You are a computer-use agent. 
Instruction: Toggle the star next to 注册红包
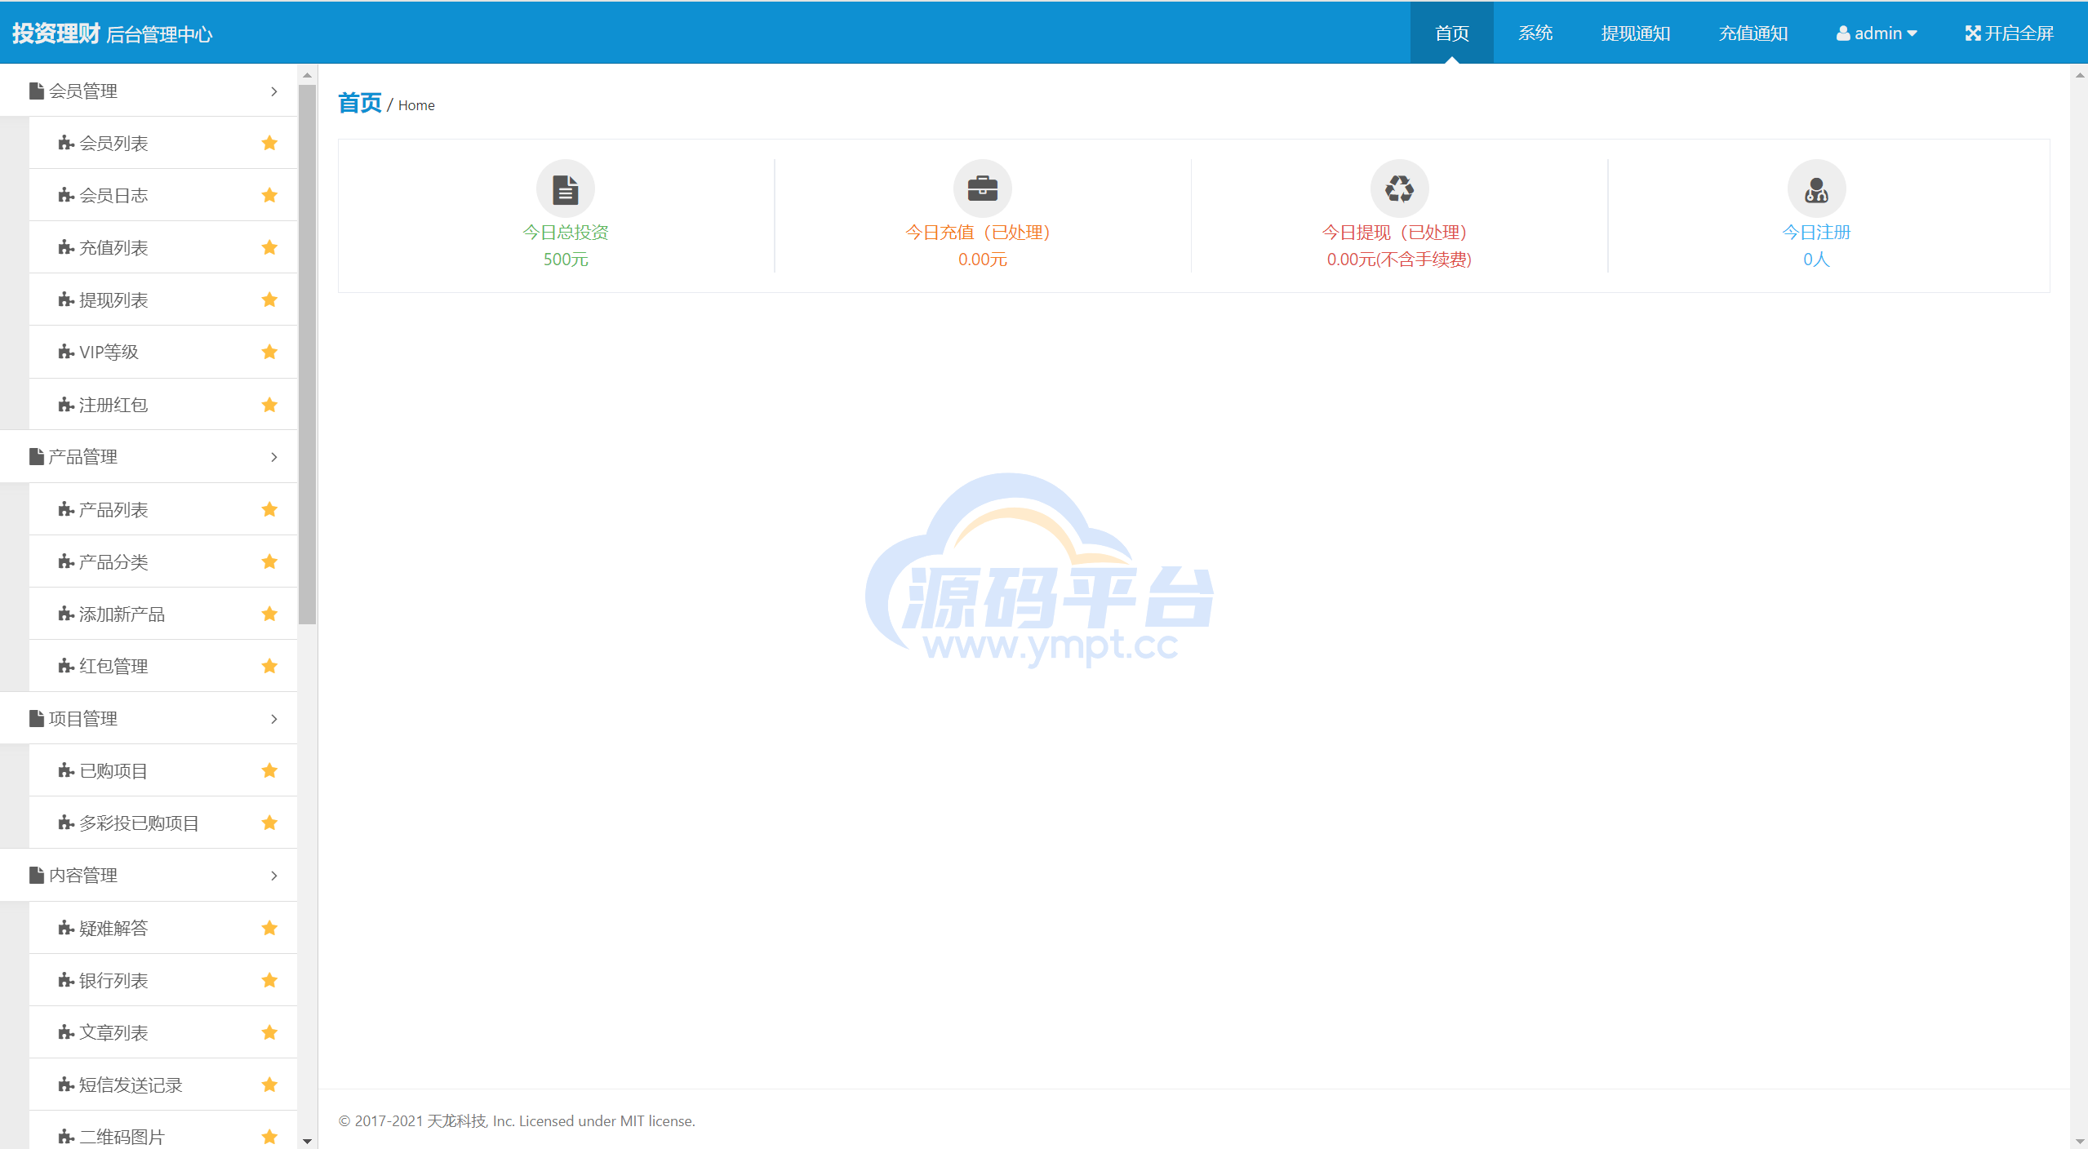pos(269,405)
